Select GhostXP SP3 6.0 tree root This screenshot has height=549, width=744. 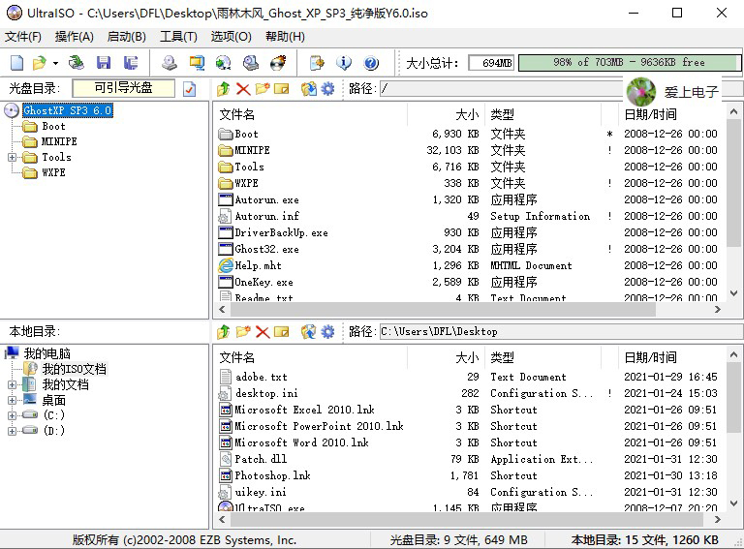(x=68, y=110)
